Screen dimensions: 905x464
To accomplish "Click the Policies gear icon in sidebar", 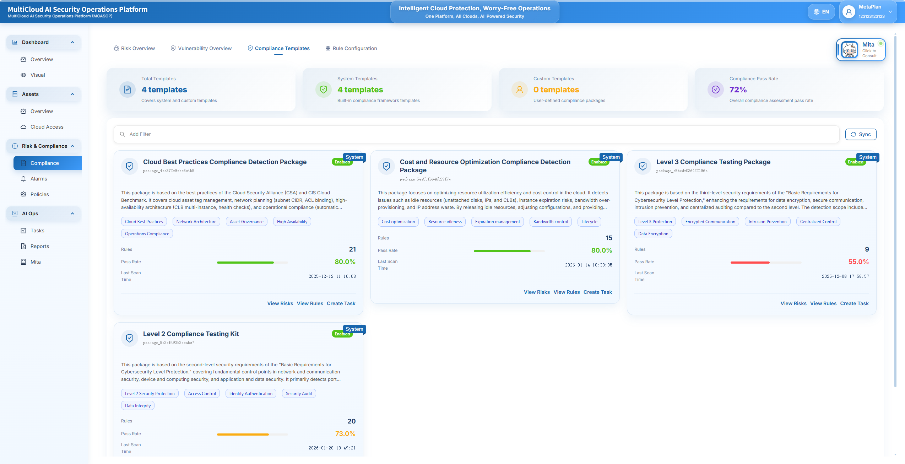I will (23, 194).
